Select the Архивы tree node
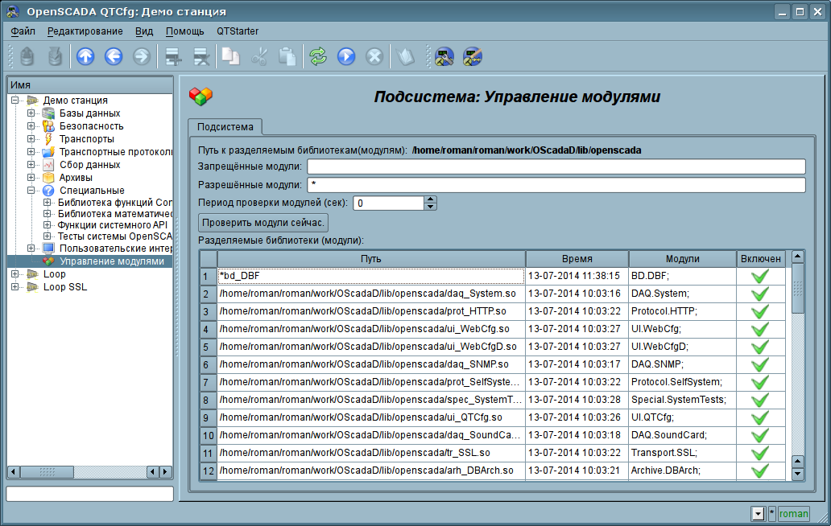The width and height of the screenshot is (831, 526). (x=76, y=177)
